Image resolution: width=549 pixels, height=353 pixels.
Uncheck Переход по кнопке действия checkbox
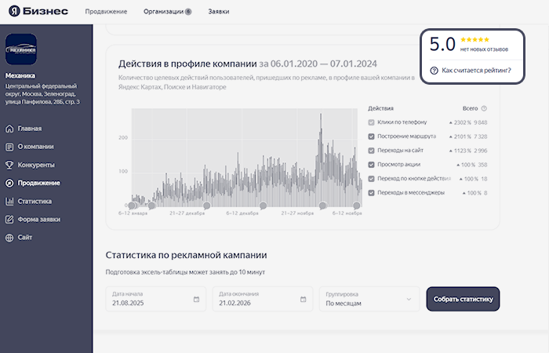click(x=371, y=179)
